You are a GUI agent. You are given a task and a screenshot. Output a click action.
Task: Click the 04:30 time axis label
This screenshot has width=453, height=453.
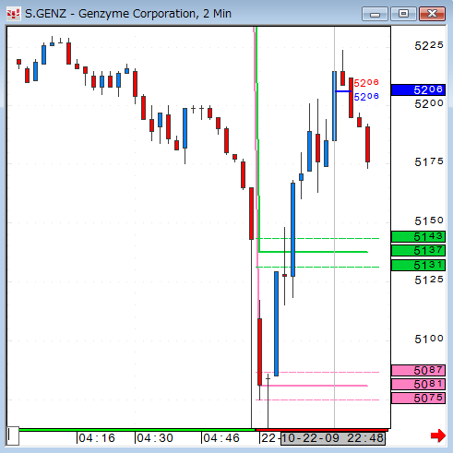(x=155, y=438)
